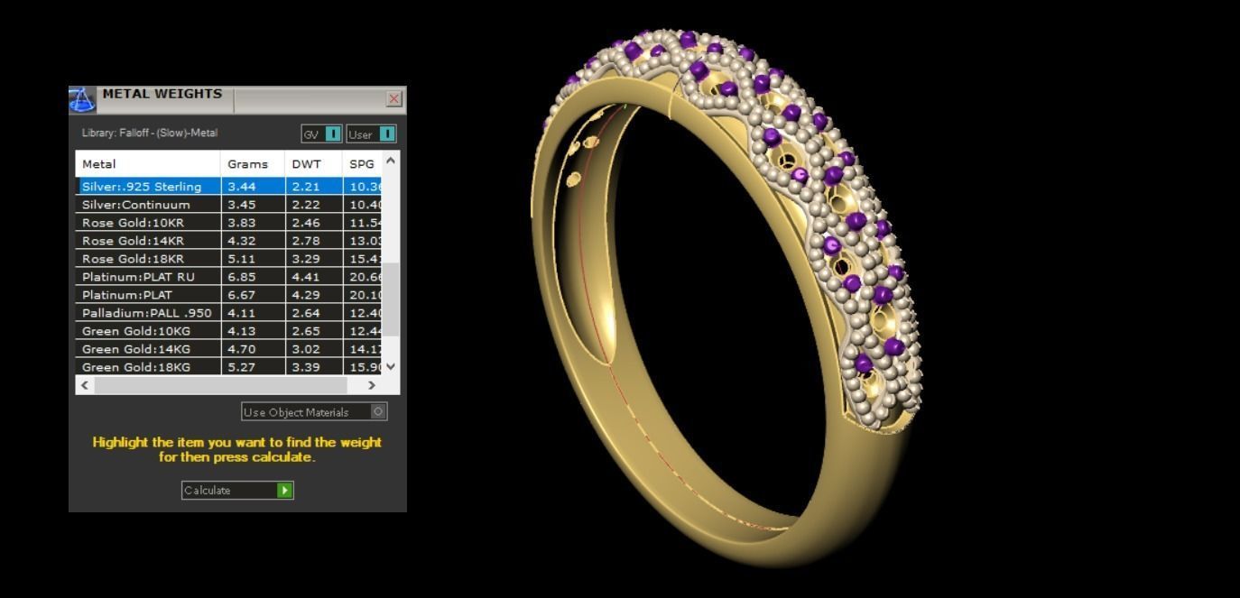Sort table by the Metal column header
Viewport: 1240px width, 598px height.
[x=148, y=163]
